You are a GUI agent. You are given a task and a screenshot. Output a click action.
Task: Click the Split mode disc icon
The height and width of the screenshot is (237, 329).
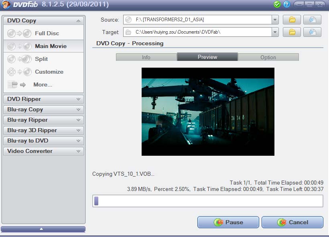(x=19, y=59)
